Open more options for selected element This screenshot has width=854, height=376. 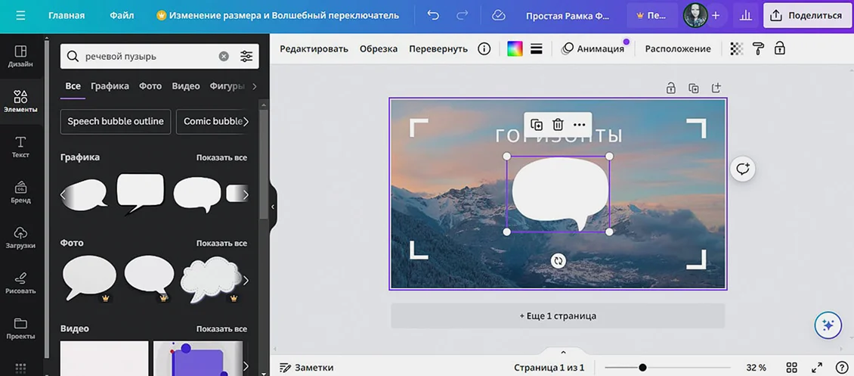tap(580, 125)
